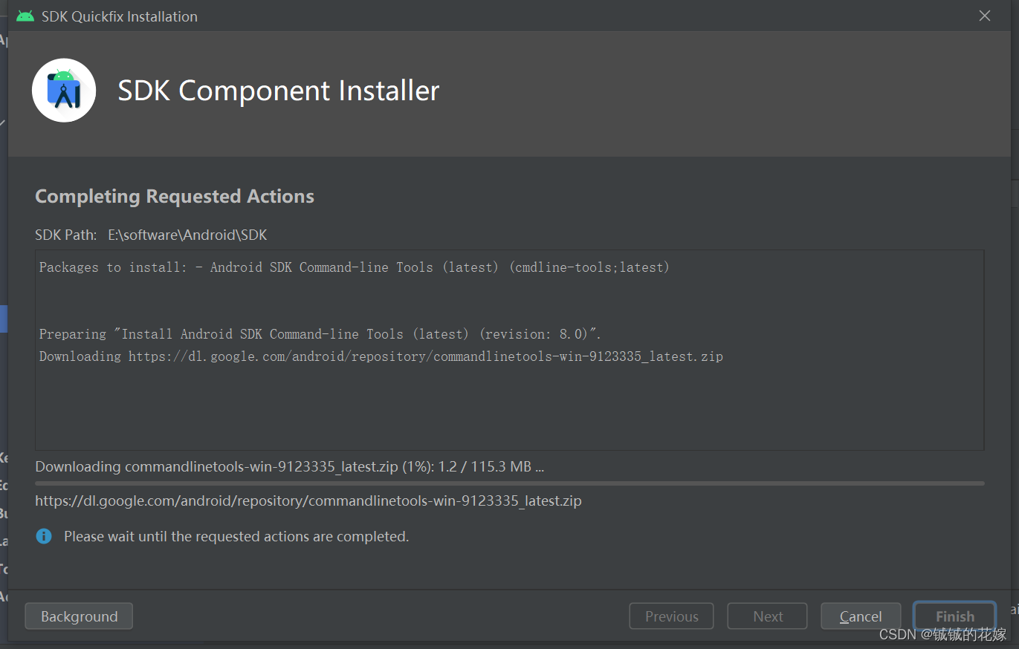Click the blue info icon beside wait message
Screen dimensions: 1019x649
point(44,536)
